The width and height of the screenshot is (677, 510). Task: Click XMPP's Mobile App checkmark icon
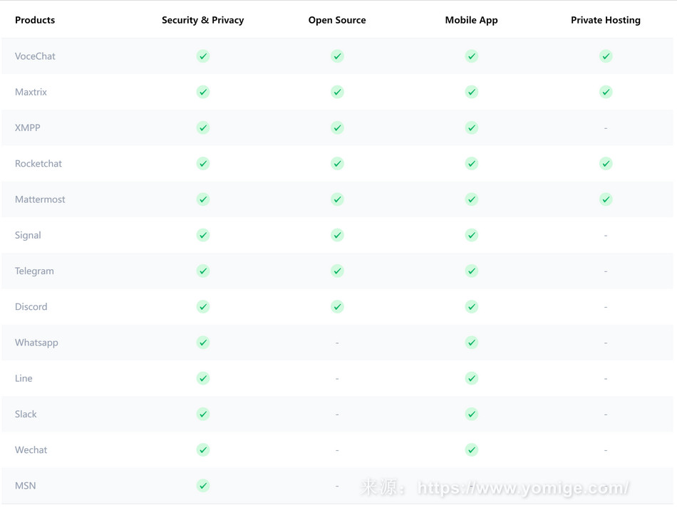(471, 127)
